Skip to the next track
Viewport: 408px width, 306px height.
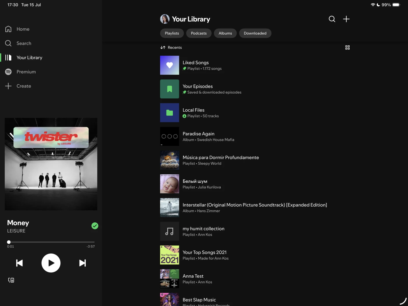(82, 263)
